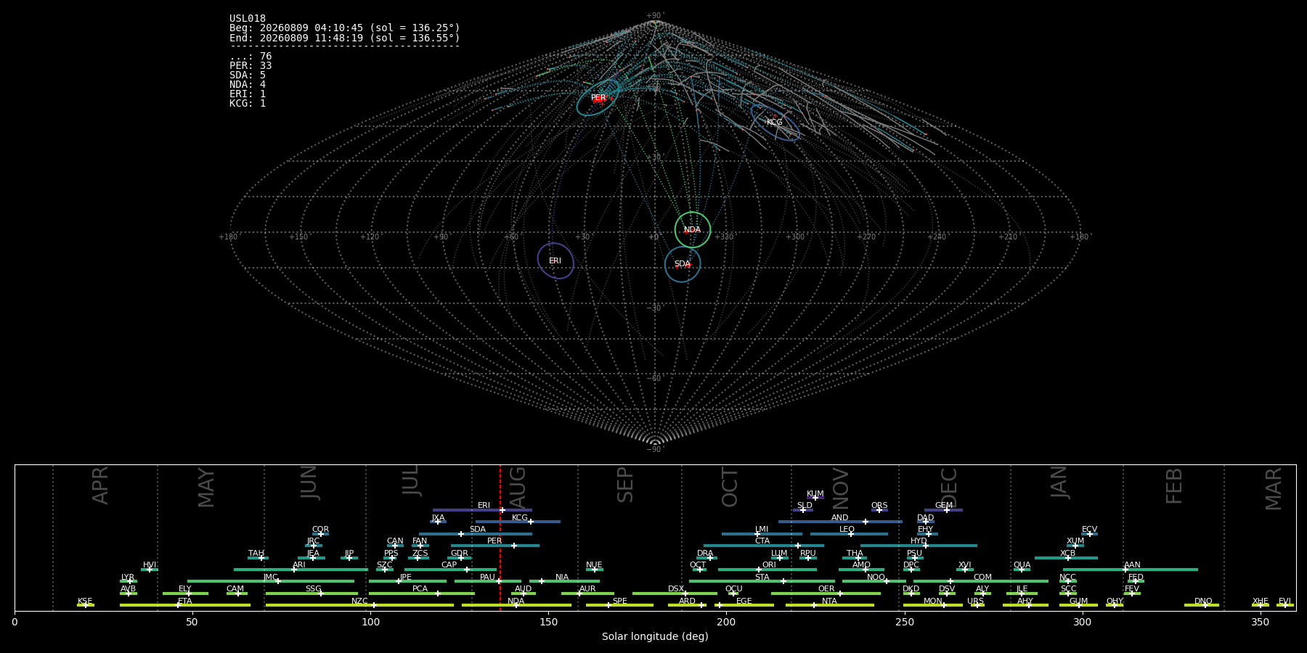Click the KCG radiant ellipse on the sky map
Viewport: 1307px width, 653px height.
[775, 123]
